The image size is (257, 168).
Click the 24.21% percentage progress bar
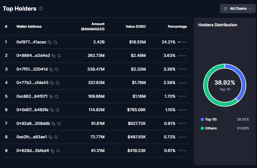182,42
